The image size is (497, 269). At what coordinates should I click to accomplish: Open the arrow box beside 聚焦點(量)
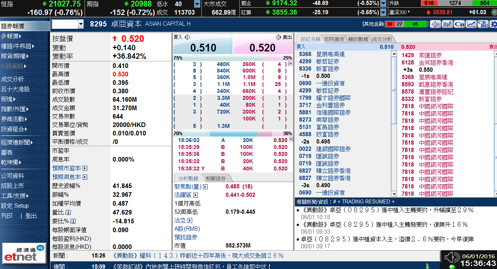pos(205,186)
